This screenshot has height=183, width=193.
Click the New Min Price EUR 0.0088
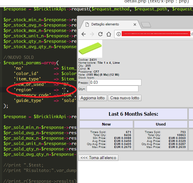click(123, 138)
